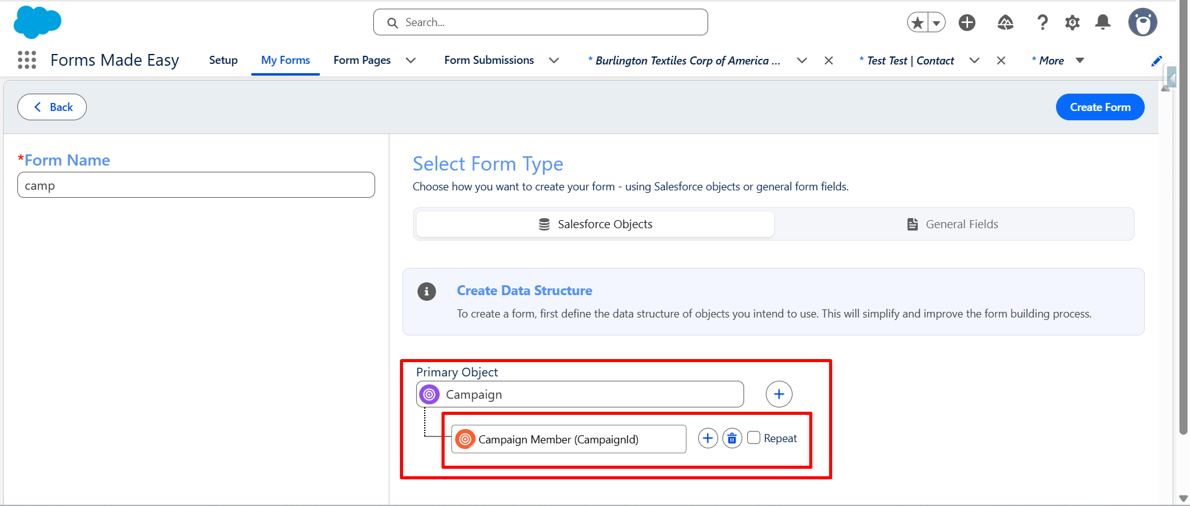Add child object under Campaign Member
Image resolution: width=1190 pixels, height=506 pixels.
tap(708, 438)
